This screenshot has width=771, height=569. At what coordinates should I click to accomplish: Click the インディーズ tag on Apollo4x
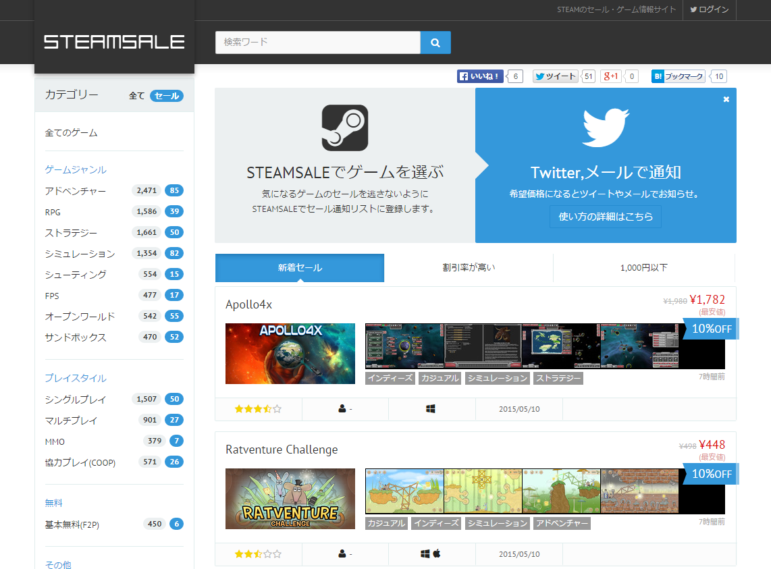tap(390, 378)
